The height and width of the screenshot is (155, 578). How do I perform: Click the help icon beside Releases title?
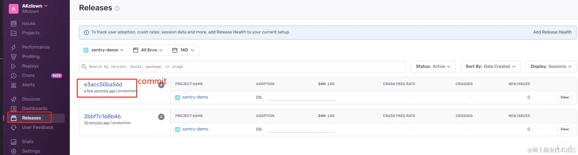point(117,8)
